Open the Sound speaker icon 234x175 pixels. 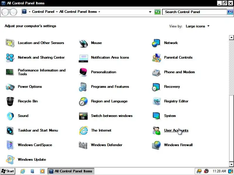tap(10, 116)
